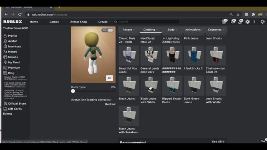Open Roblox settings gear icon
267x150 pixels.
(262, 22)
